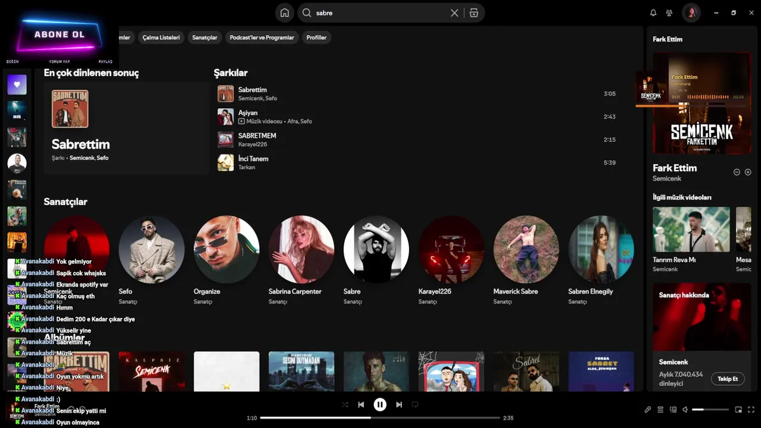Open artist Maverick Sabre

coord(526,249)
